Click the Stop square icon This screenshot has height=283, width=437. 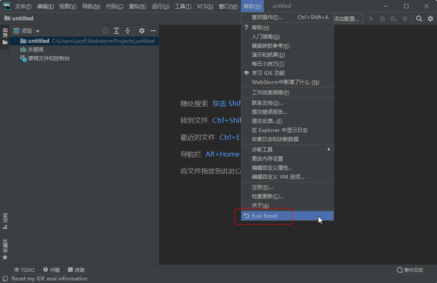tap(405, 19)
